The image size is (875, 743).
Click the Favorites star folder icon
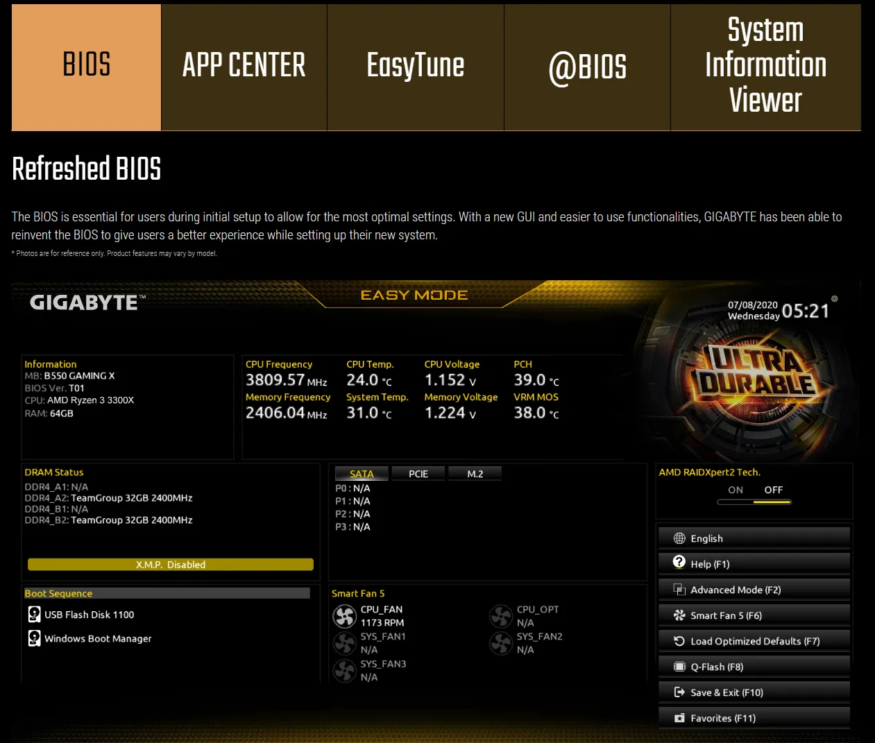(679, 718)
